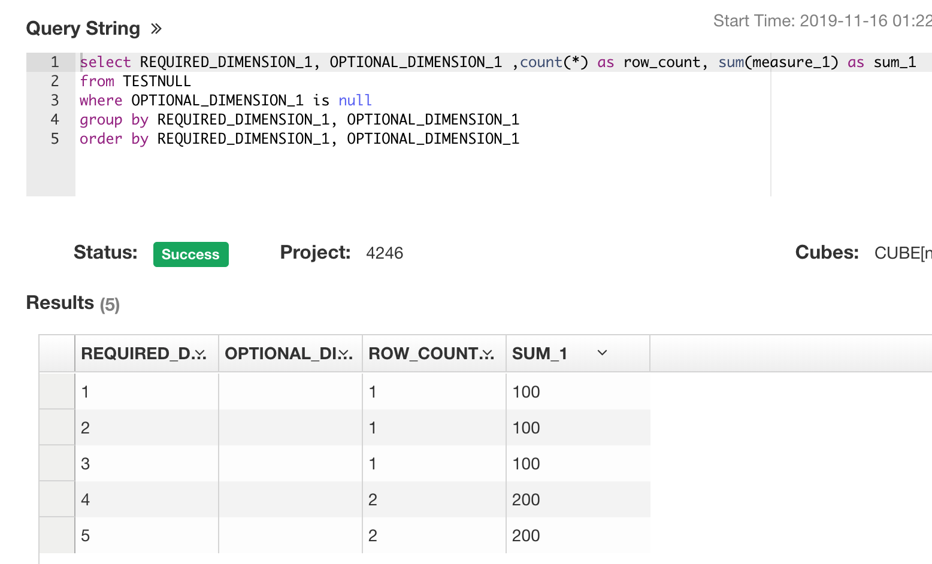932x564 pixels.
Task: Click the 'order by' editor line
Action: click(x=299, y=139)
